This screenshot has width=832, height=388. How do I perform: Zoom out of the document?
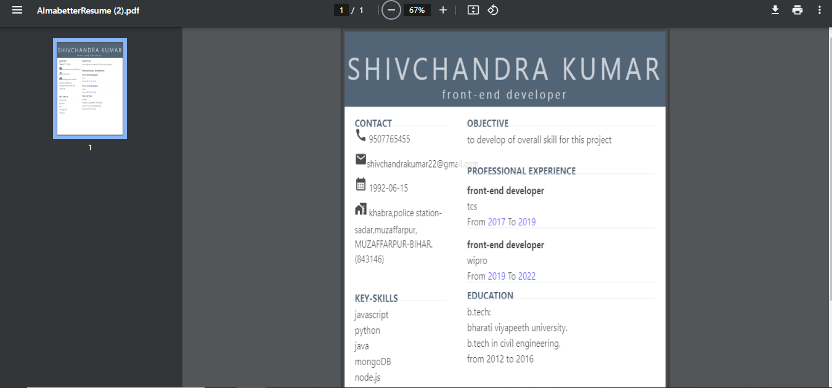click(391, 10)
